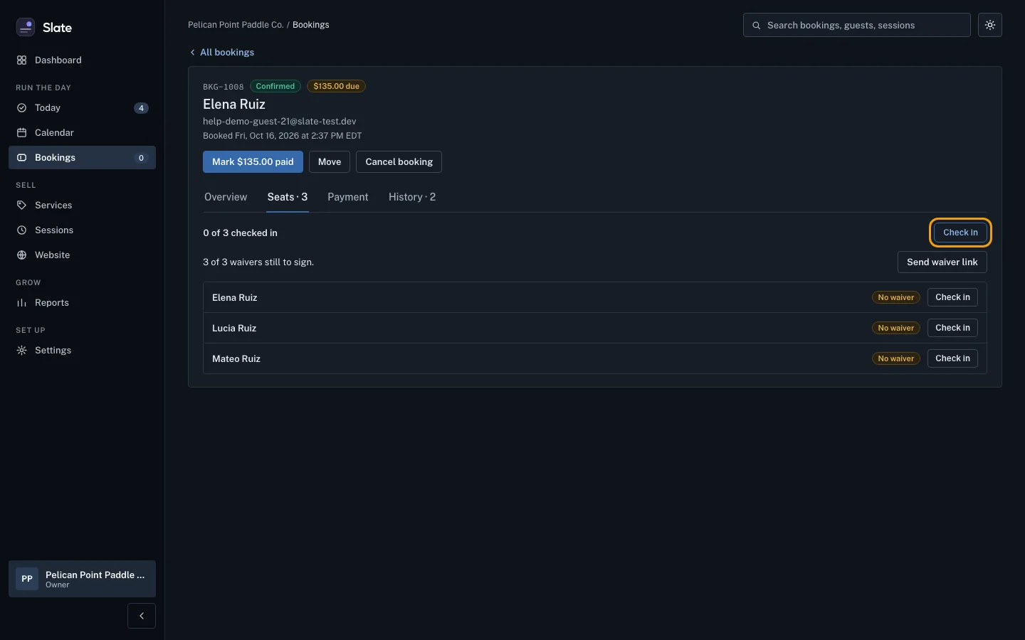
Task: Open Settings gear icon in sidebar
Action: point(21,351)
